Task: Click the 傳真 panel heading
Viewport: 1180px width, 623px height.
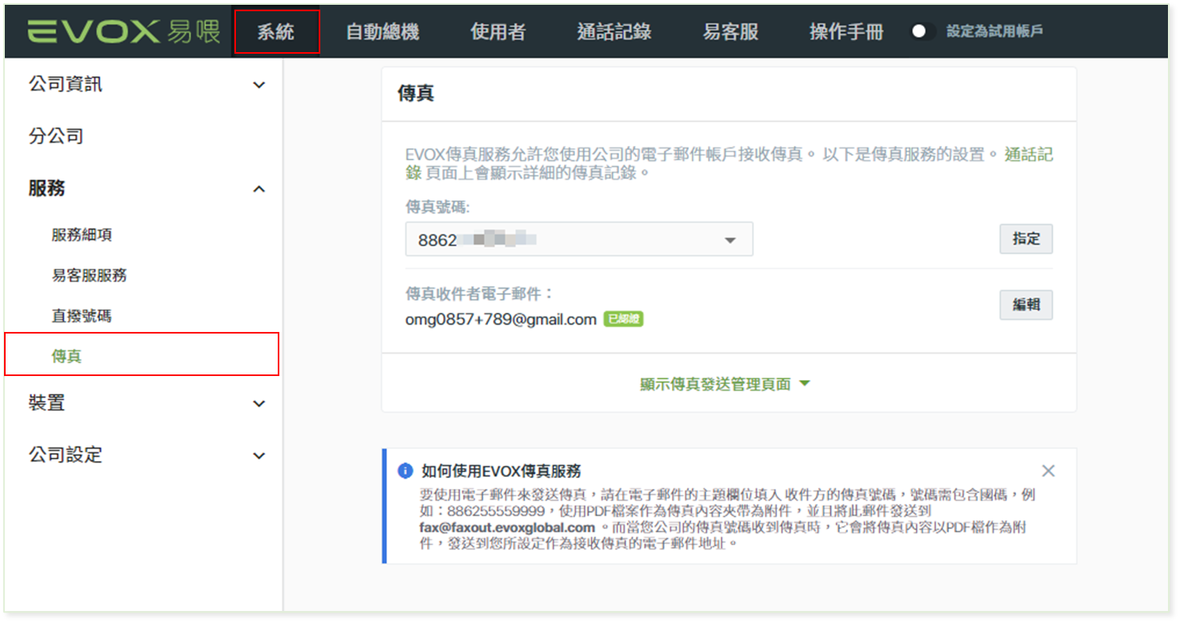Action: pos(416,94)
